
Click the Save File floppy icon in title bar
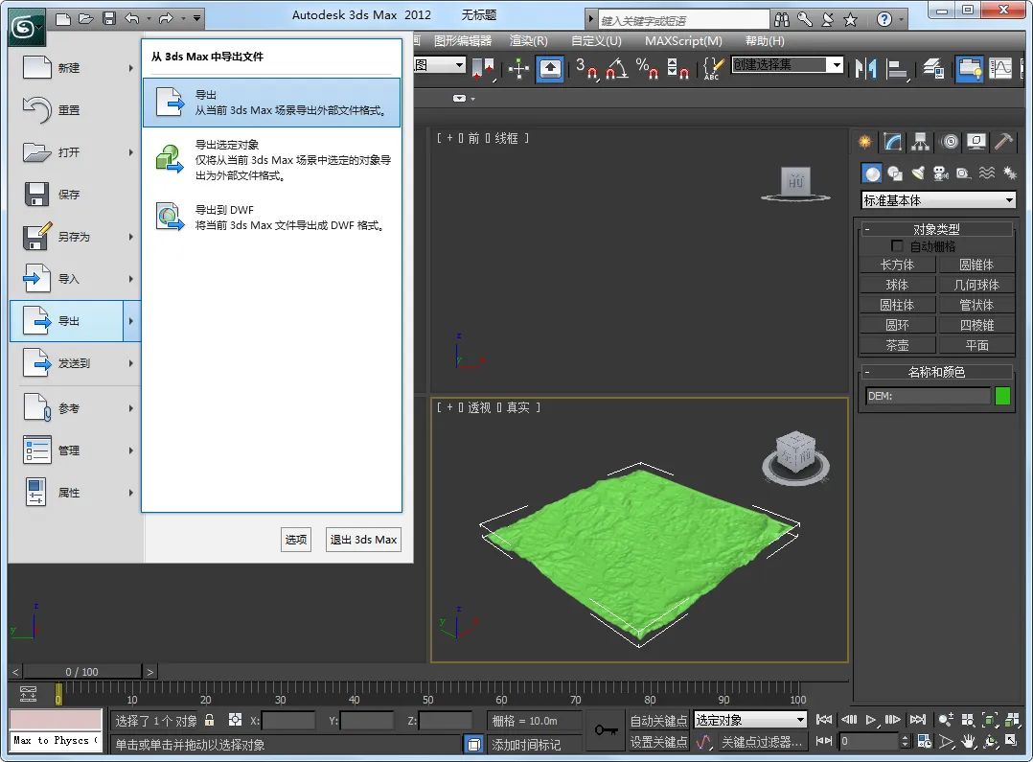(x=109, y=18)
